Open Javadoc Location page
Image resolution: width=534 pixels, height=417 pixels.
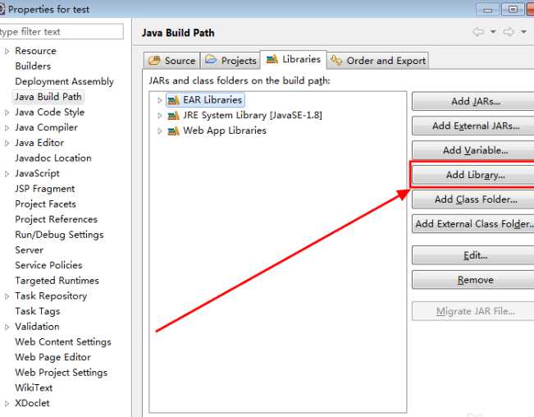pyautogui.click(x=53, y=158)
